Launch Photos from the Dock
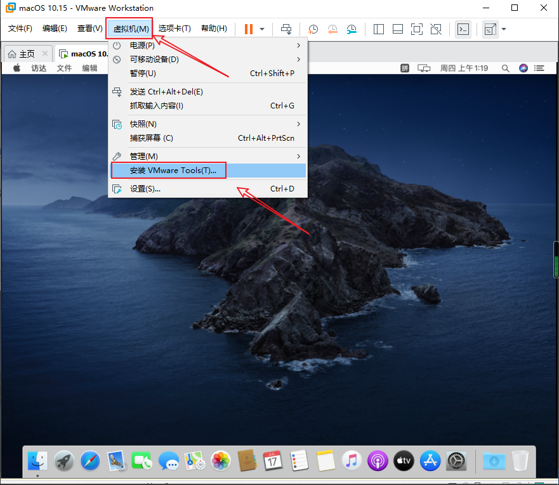The image size is (559, 485). point(221,461)
